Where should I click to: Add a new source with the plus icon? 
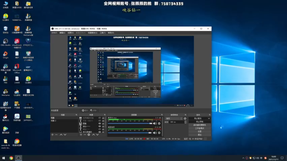coord(81,135)
